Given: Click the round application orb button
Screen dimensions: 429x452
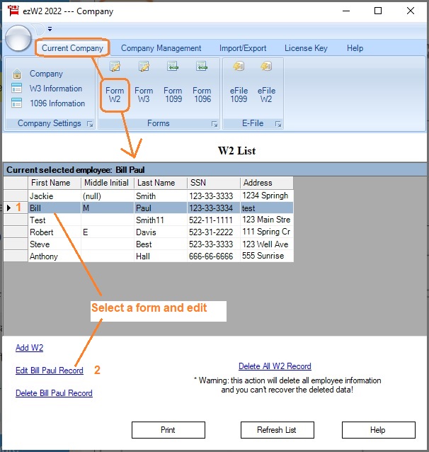Looking at the screenshot, I should (x=18, y=38).
